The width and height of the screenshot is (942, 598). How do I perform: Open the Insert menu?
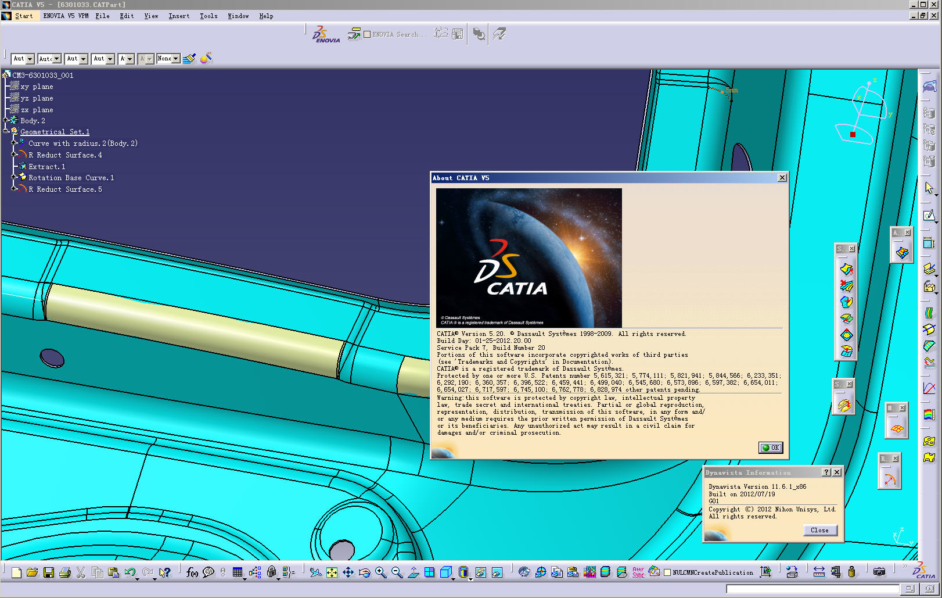179,16
